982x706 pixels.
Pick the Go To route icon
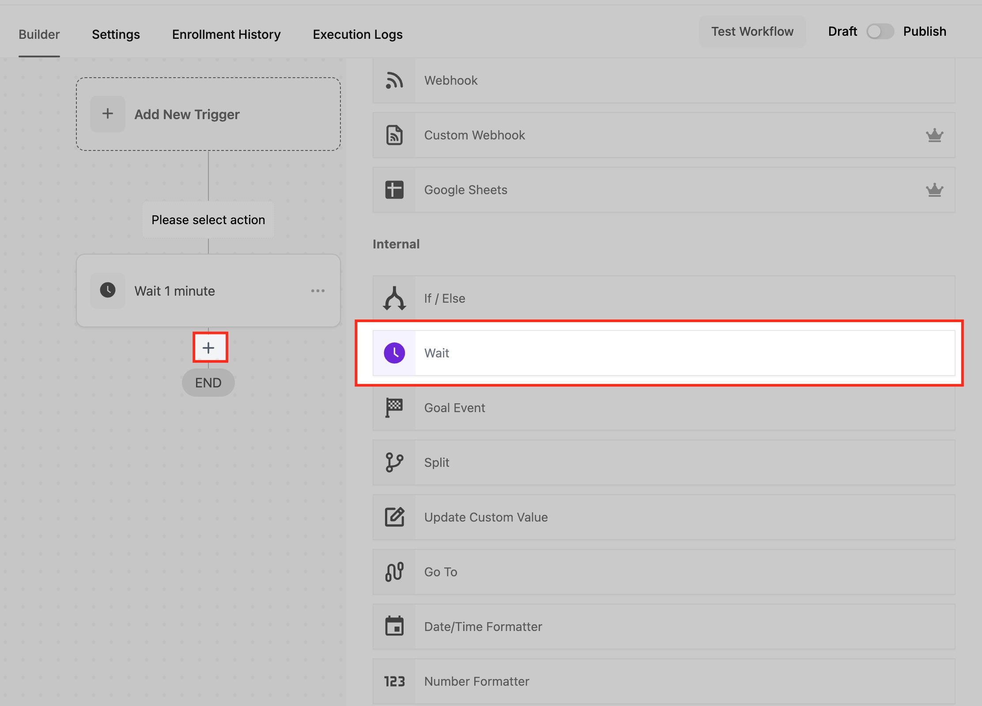[x=394, y=572]
